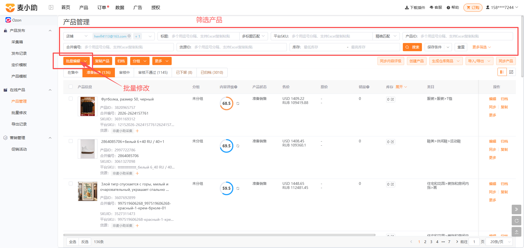Open the 广告 top menu
Image resolution: width=524 pixels, height=248 pixels.
pyautogui.click(x=138, y=8)
